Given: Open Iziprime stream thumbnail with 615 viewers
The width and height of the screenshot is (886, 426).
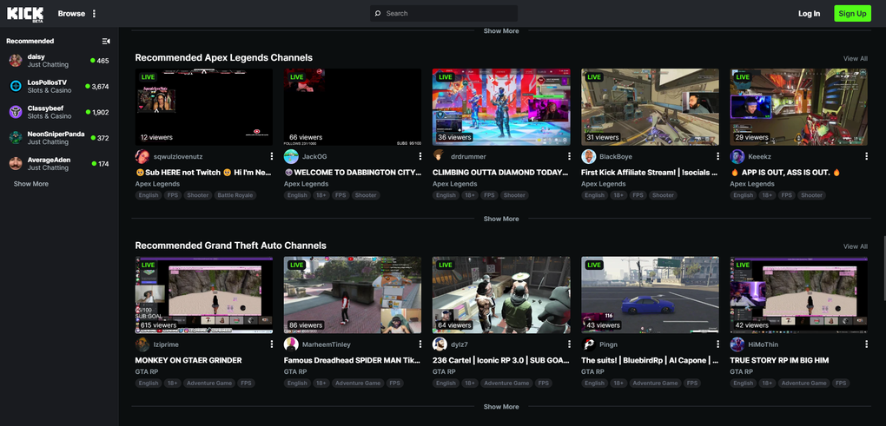Looking at the screenshot, I should [x=204, y=295].
